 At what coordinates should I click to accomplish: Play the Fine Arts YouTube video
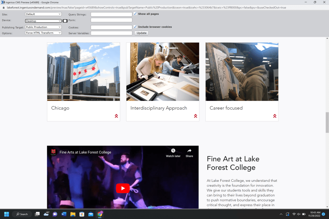point(123,188)
